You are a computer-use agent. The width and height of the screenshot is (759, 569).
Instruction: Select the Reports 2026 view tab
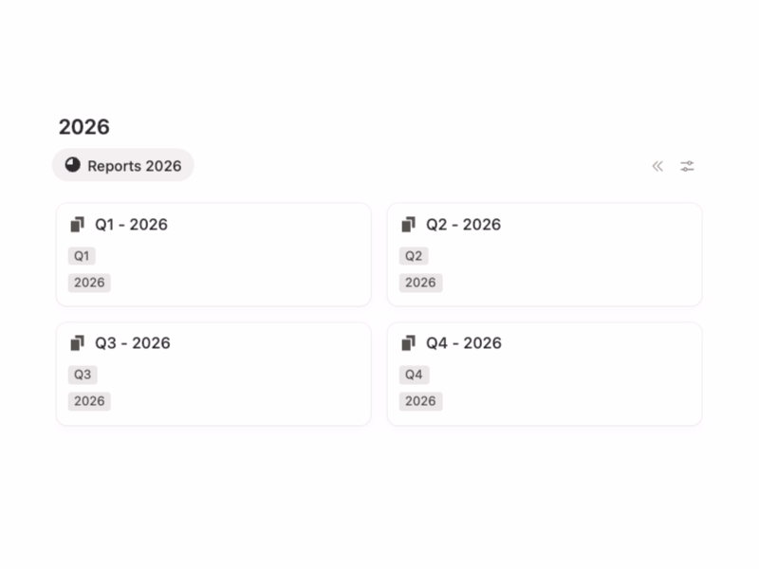[134, 166]
